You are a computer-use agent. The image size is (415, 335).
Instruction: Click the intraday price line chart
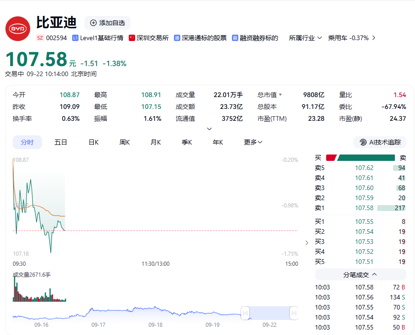click(155, 206)
